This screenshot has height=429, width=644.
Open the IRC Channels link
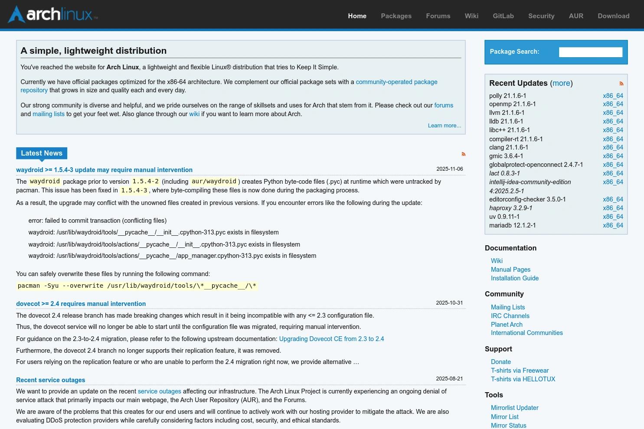tap(510, 316)
